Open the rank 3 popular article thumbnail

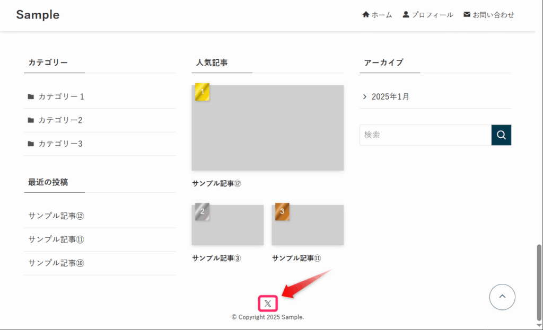coord(308,225)
